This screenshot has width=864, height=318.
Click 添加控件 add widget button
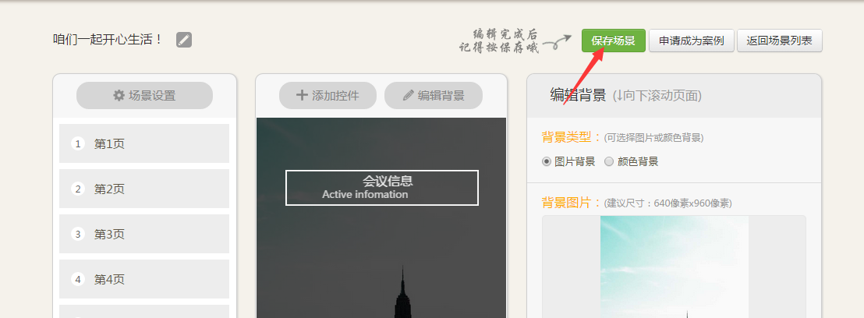click(328, 95)
